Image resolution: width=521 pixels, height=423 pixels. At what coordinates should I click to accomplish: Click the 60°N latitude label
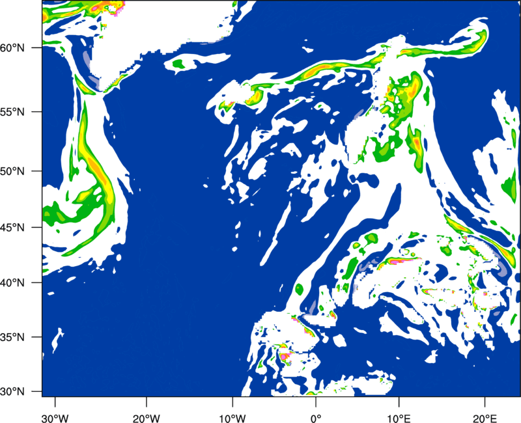pyautogui.click(x=12, y=48)
